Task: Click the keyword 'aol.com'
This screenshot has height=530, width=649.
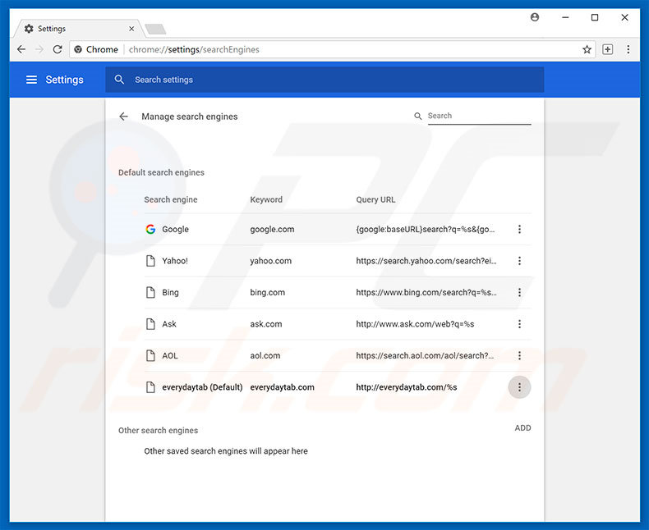Action: pyautogui.click(x=265, y=355)
